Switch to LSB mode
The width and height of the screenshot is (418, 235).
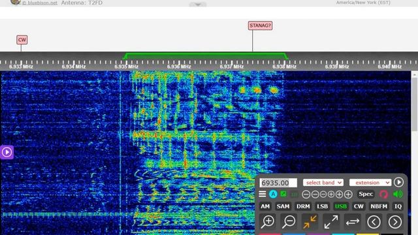[322, 206]
